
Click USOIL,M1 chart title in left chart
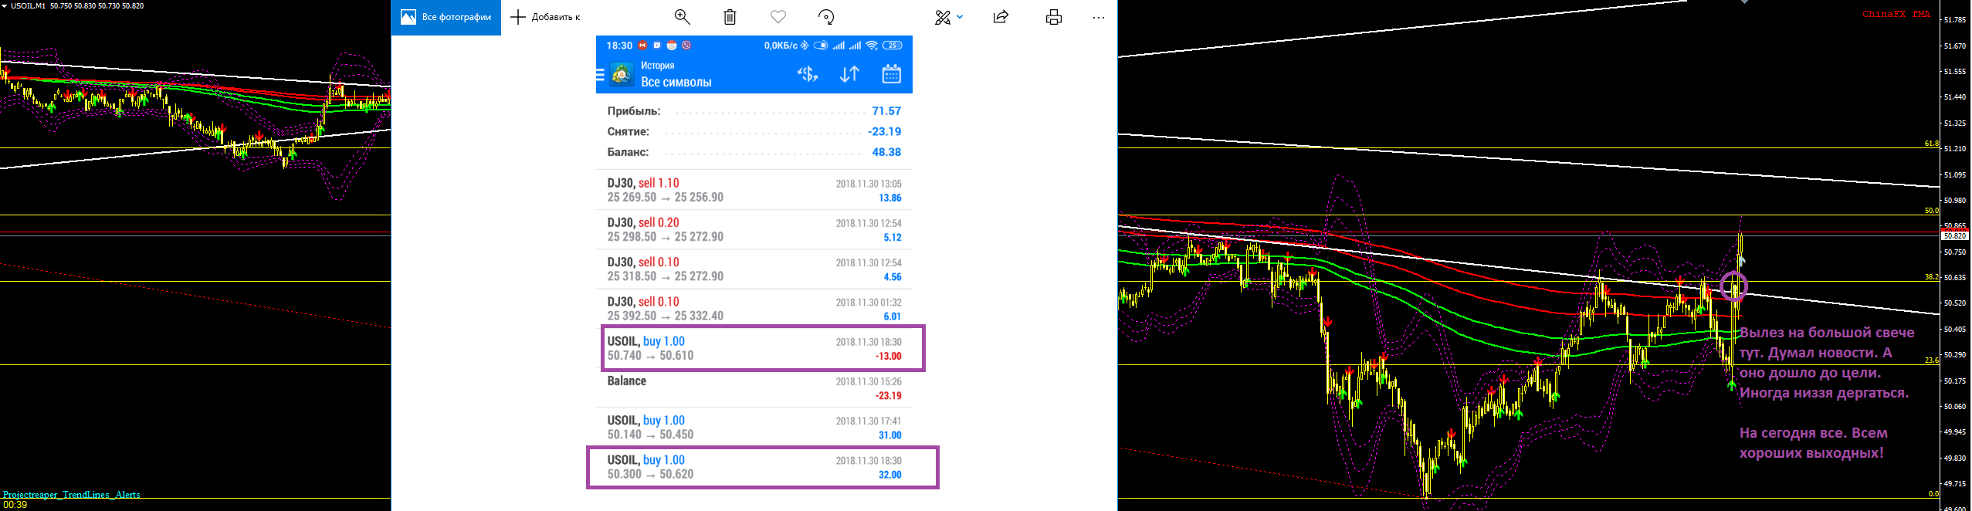pos(29,5)
